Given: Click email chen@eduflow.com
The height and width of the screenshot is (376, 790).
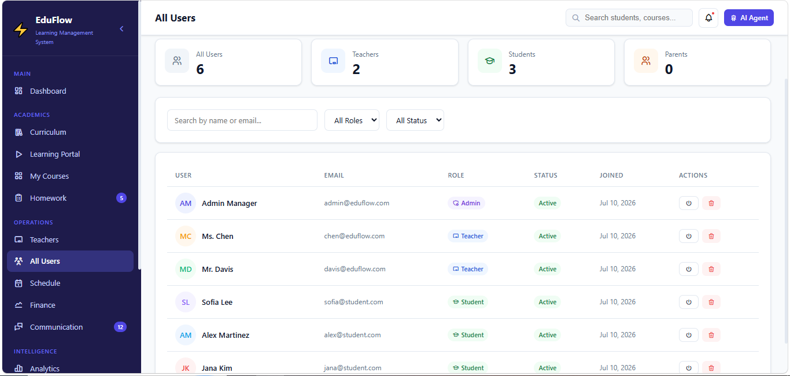Looking at the screenshot, I should coord(355,236).
